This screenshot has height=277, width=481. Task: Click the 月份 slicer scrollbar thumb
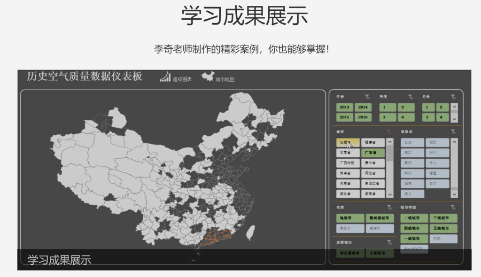(454, 112)
